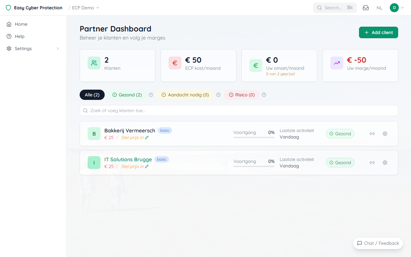Open settings for IT Solutions Brugge

pyautogui.click(x=385, y=163)
